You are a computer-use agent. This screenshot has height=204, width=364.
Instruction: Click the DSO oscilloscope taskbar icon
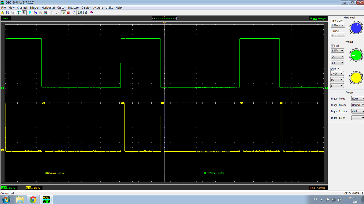(46, 200)
